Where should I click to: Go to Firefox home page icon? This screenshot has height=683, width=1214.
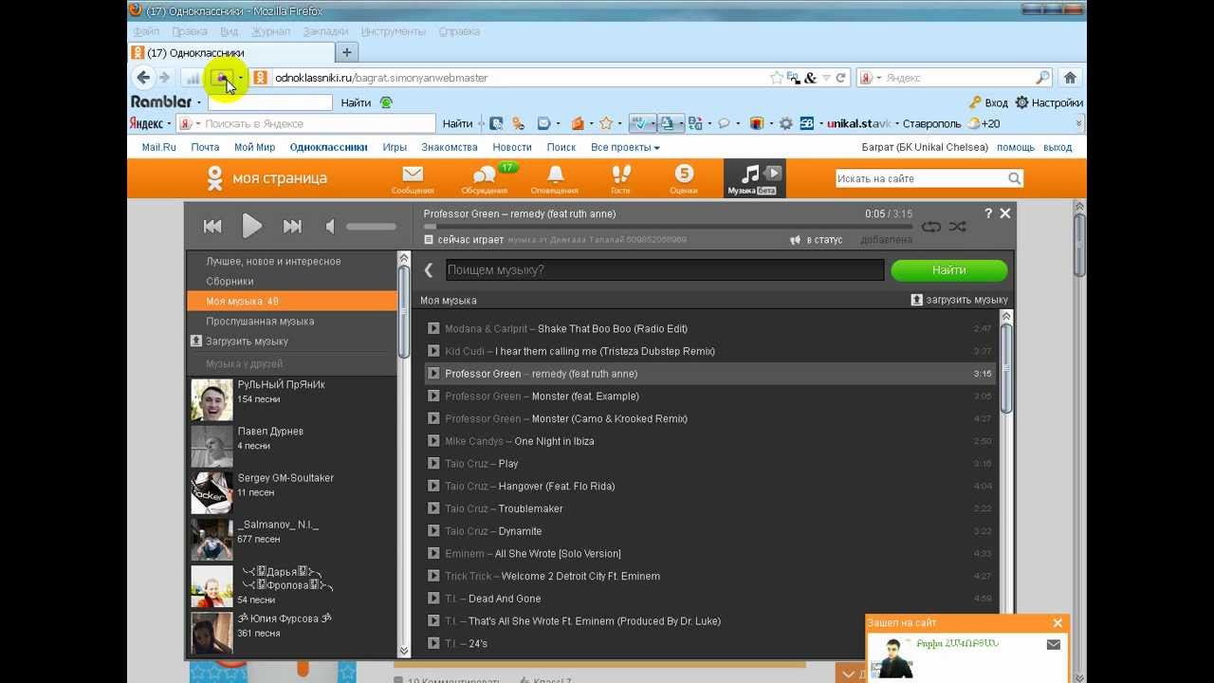[x=1071, y=78]
